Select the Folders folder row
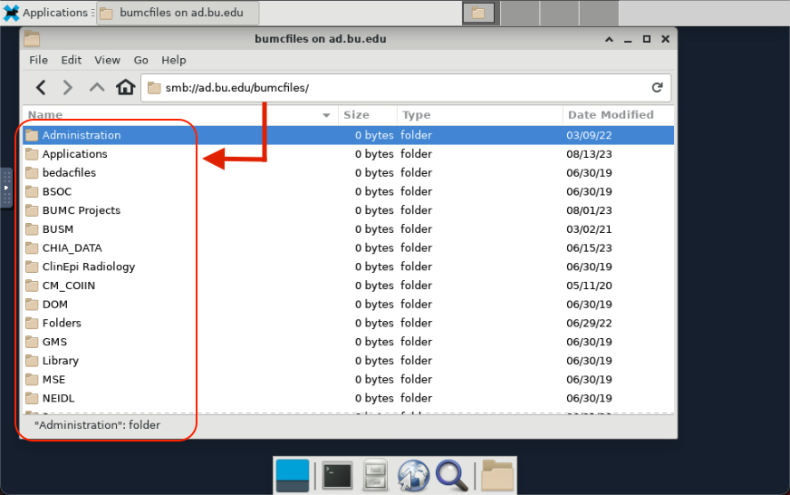790x495 pixels. (x=348, y=323)
